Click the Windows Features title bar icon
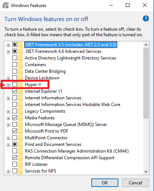The height and width of the screenshot is (191, 154). tap(6, 6)
